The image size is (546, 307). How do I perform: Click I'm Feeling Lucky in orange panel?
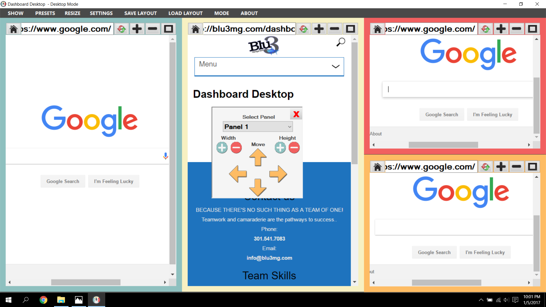(x=485, y=252)
